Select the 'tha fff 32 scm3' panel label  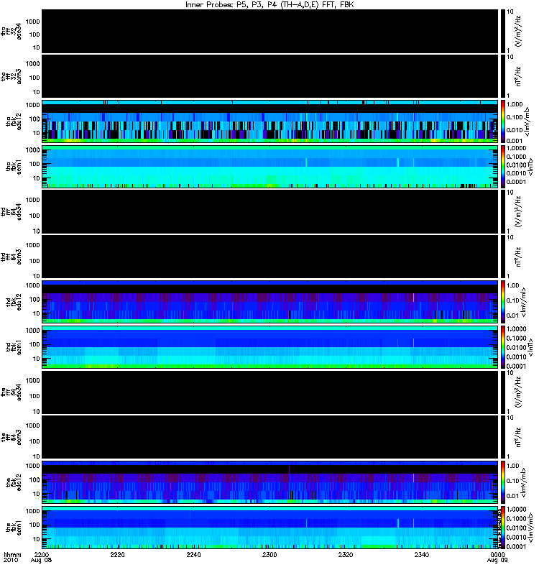11,77
